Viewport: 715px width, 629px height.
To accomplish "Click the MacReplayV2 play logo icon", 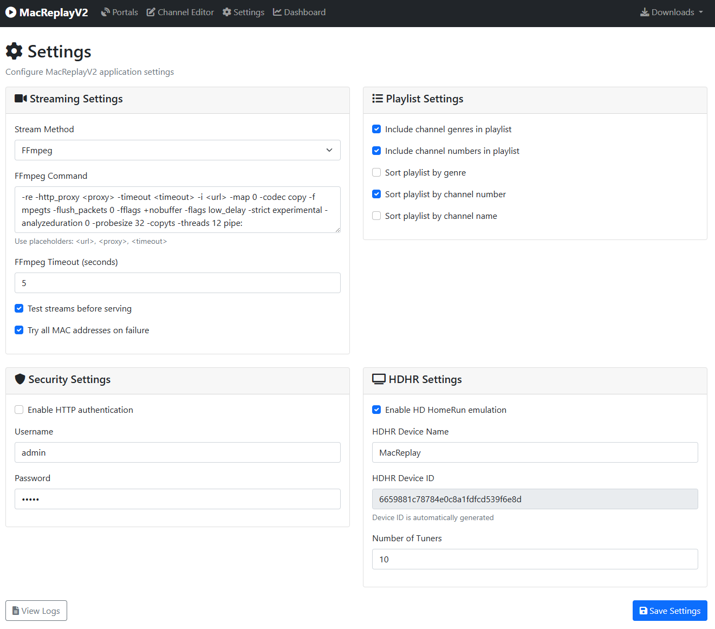I will point(11,12).
